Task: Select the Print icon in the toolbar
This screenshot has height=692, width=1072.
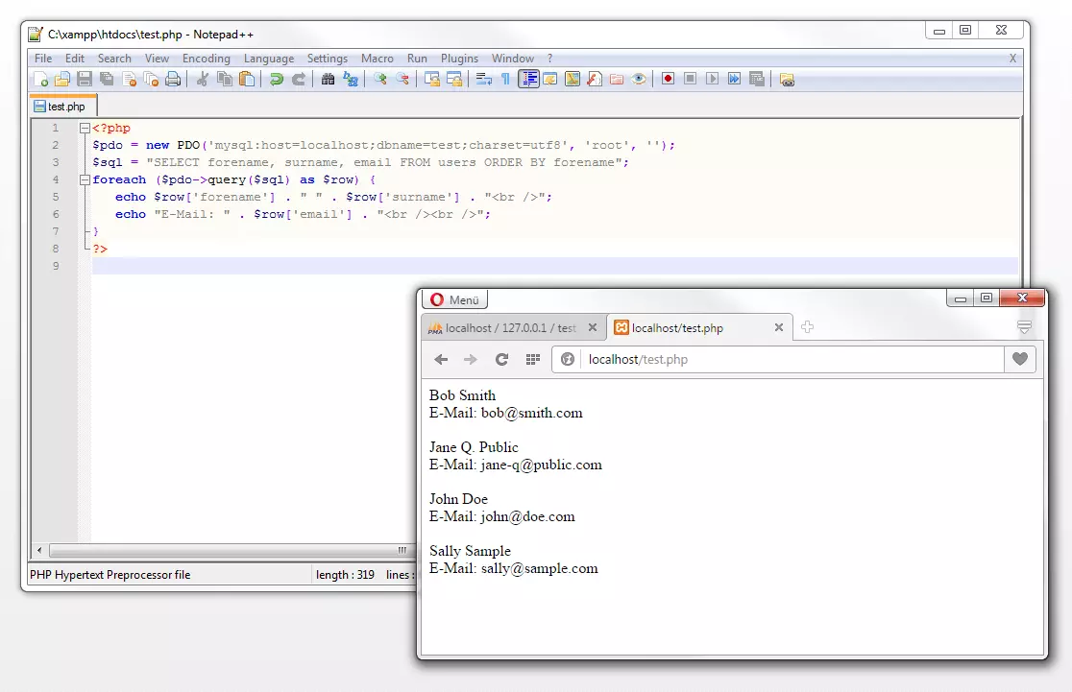Action: click(173, 79)
